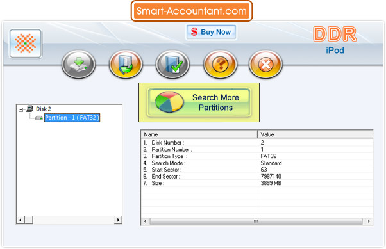Click the orange dotted logo icon
The height and width of the screenshot is (249, 386).
tap(26, 44)
